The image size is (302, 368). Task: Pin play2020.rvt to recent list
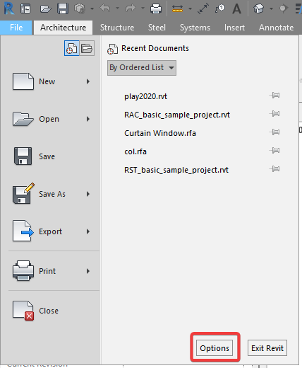pyautogui.click(x=274, y=96)
